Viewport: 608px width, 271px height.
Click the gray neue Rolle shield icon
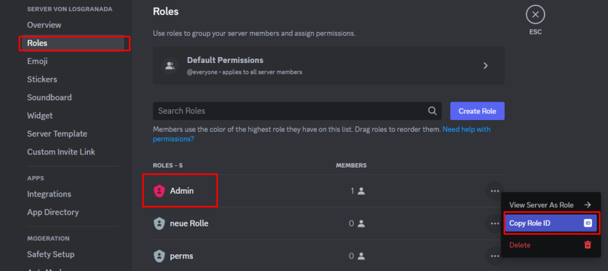pos(159,223)
